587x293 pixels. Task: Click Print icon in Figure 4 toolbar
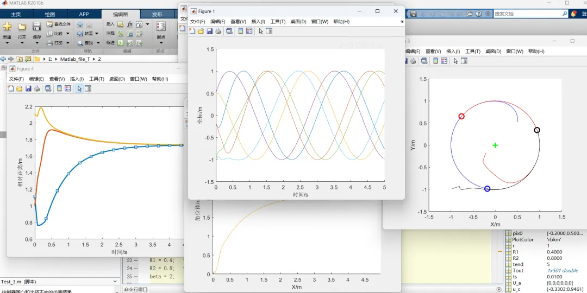tap(37, 88)
